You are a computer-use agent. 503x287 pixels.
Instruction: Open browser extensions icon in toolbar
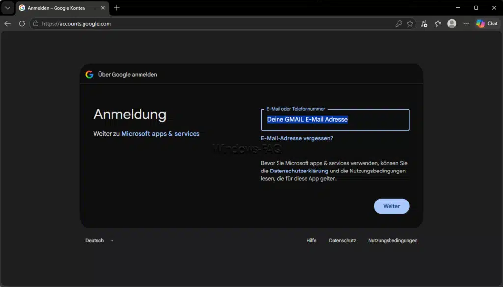click(424, 24)
